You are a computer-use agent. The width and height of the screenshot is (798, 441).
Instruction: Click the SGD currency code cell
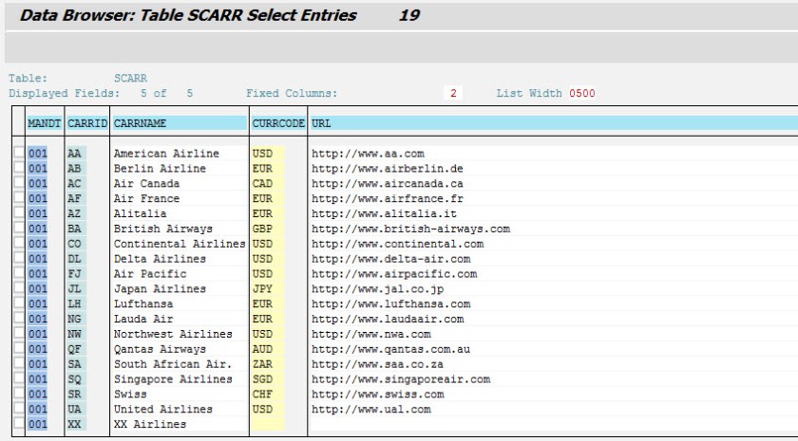(x=268, y=379)
